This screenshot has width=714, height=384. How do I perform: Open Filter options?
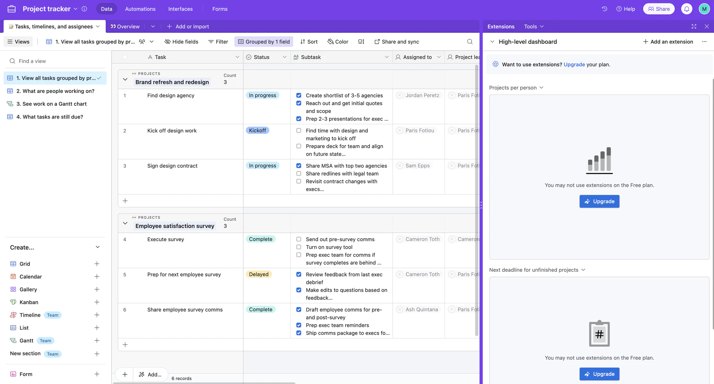coord(218,42)
